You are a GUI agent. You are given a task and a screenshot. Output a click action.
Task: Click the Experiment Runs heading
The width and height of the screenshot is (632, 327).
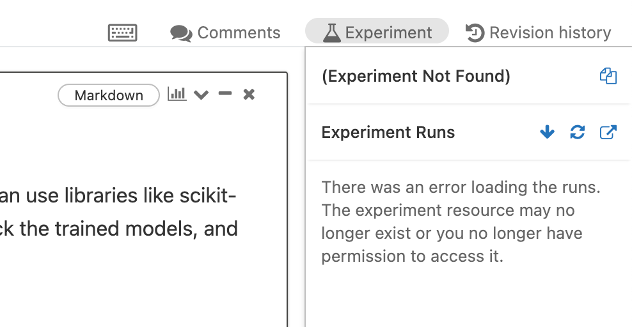tap(388, 132)
